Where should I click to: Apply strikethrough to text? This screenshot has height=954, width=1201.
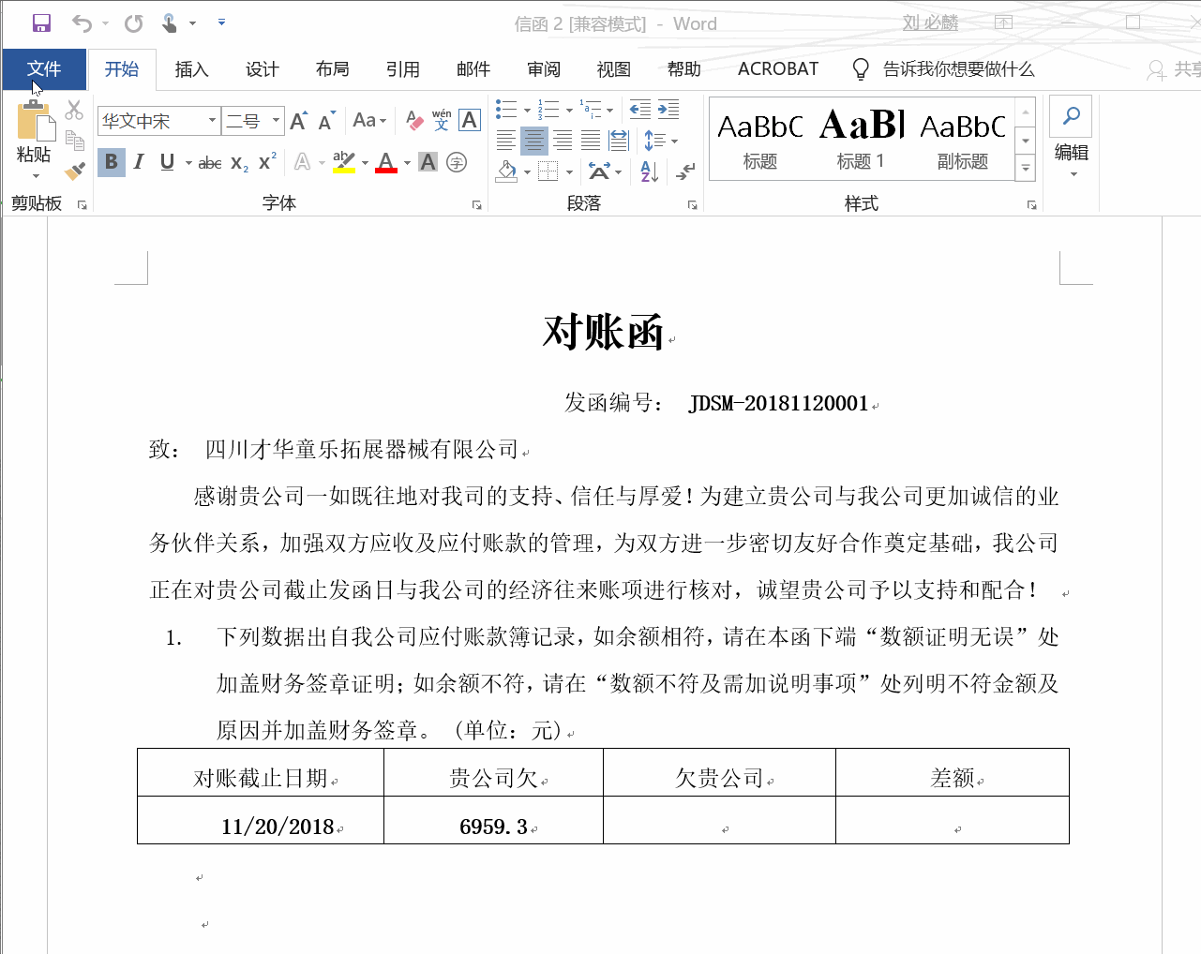pyautogui.click(x=208, y=161)
